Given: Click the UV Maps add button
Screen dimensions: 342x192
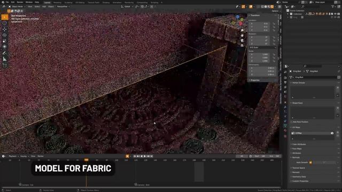Looking at the screenshot, I should [x=338, y=133].
